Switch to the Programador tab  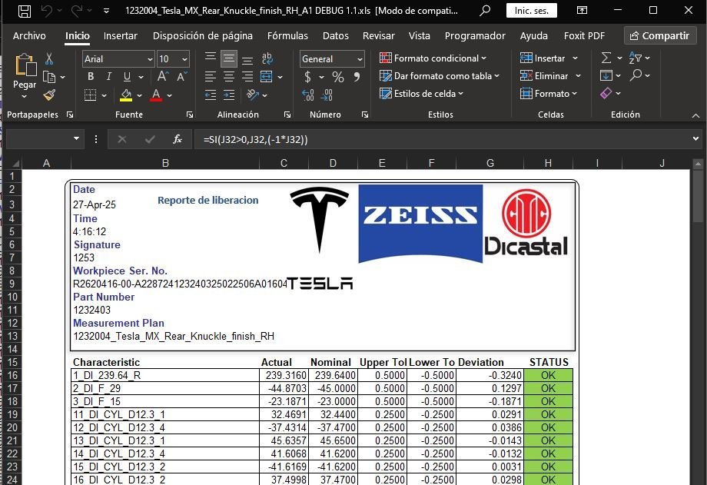pyautogui.click(x=475, y=35)
